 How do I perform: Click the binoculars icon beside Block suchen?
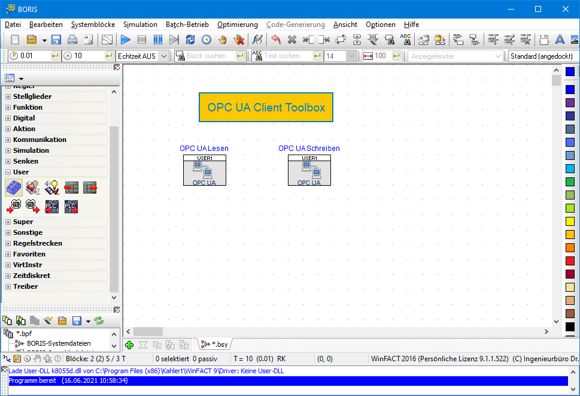[180, 56]
